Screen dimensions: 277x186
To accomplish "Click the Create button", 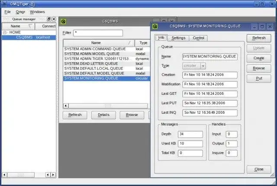I will pyautogui.click(x=259, y=58).
